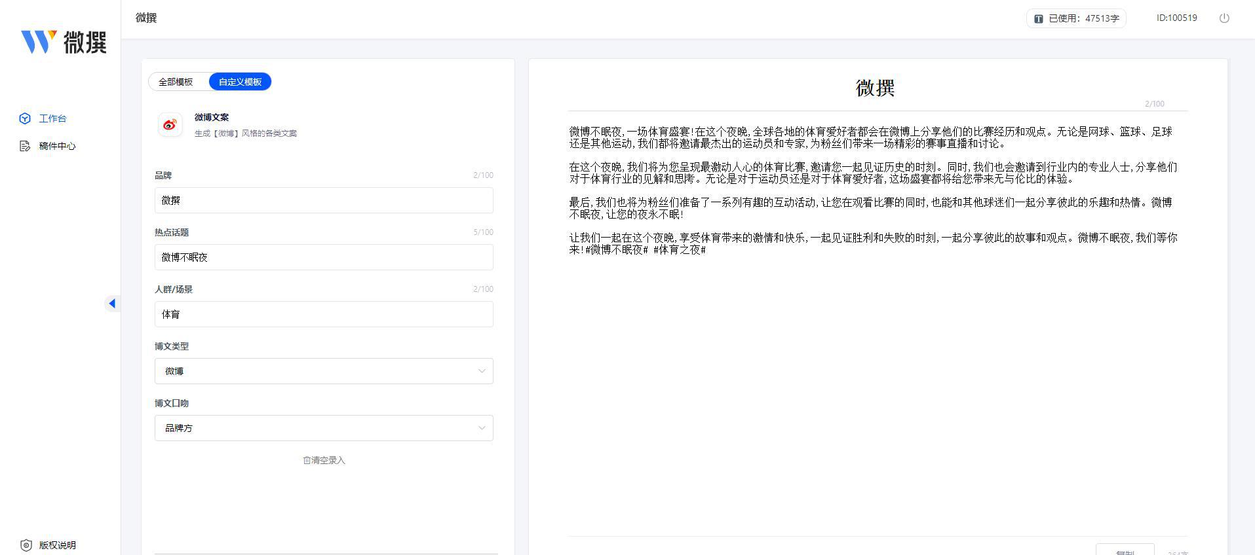Switch to the 全部模板 tab

tap(176, 82)
